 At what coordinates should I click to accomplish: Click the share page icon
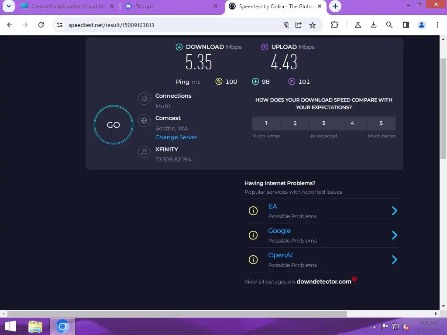pos(299,25)
